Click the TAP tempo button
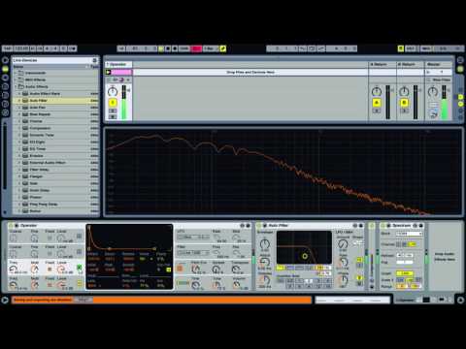Image resolution: width=466 pixels, height=349 pixels. [x=7, y=48]
